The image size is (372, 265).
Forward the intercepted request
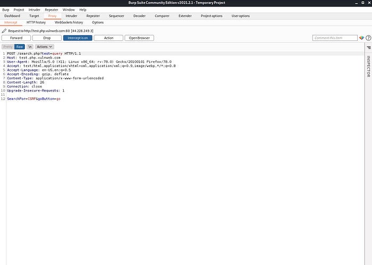tap(16, 38)
